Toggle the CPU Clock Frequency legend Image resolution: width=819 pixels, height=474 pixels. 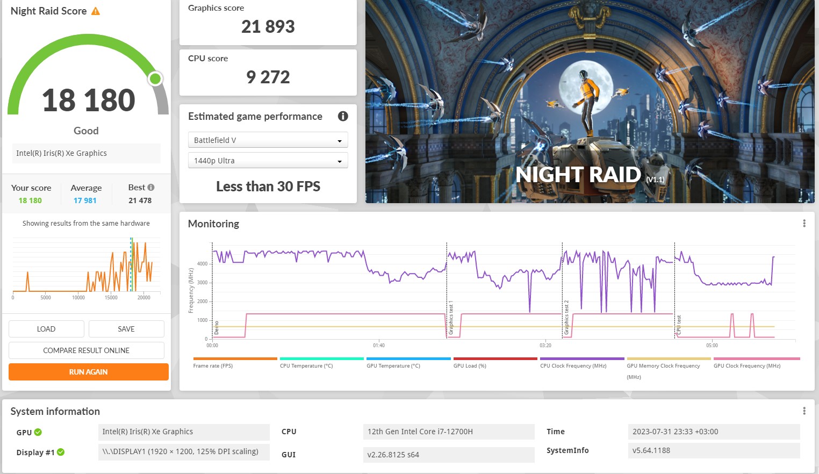click(582, 363)
